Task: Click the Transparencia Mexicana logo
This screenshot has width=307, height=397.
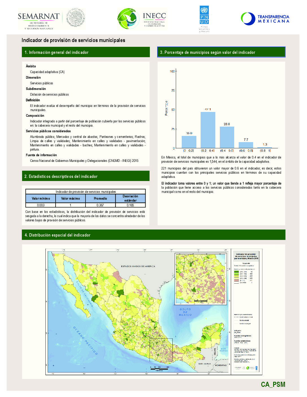Action: (x=265, y=19)
